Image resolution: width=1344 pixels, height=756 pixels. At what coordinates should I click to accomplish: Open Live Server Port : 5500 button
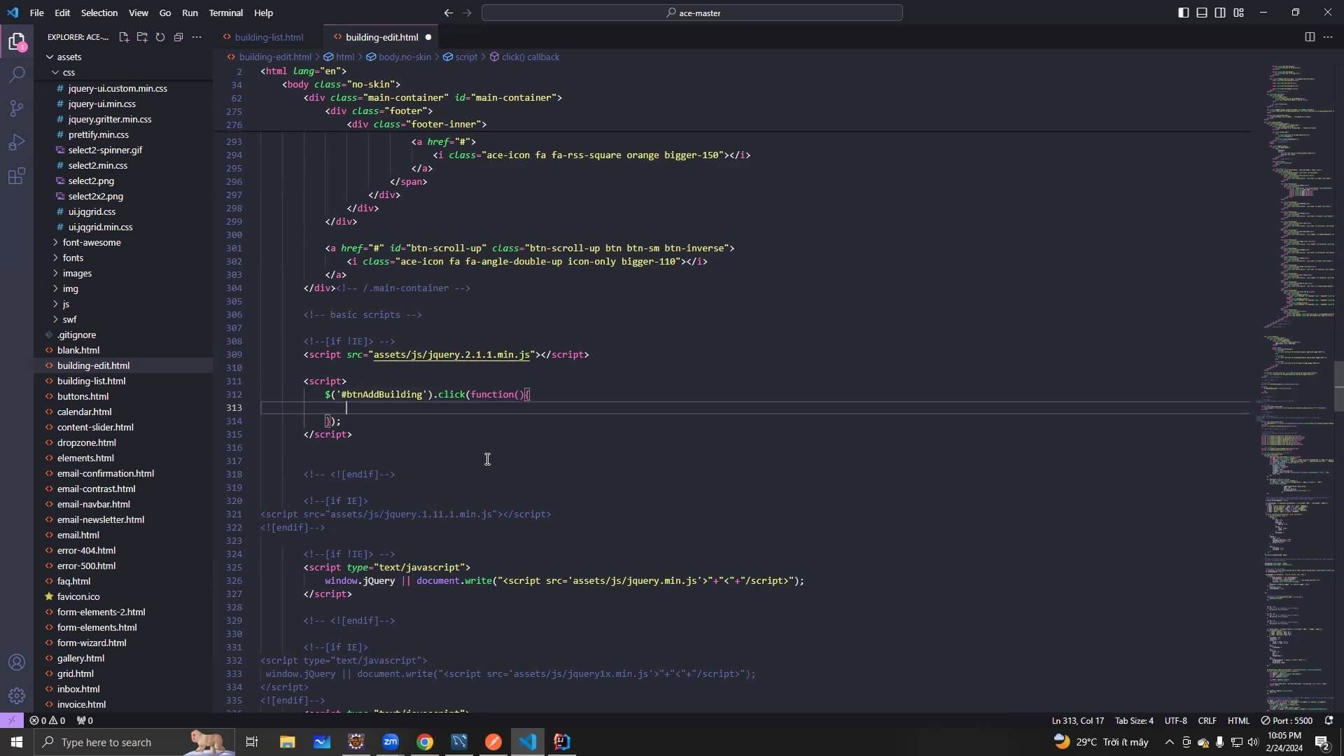tap(1287, 720)
